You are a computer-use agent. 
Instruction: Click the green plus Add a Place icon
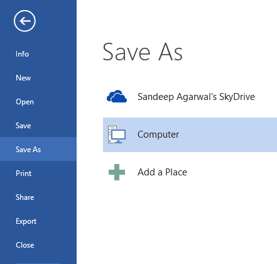point(117,172)
